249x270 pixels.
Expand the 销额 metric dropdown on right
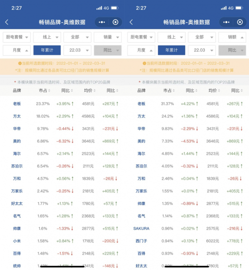point(232,37)
